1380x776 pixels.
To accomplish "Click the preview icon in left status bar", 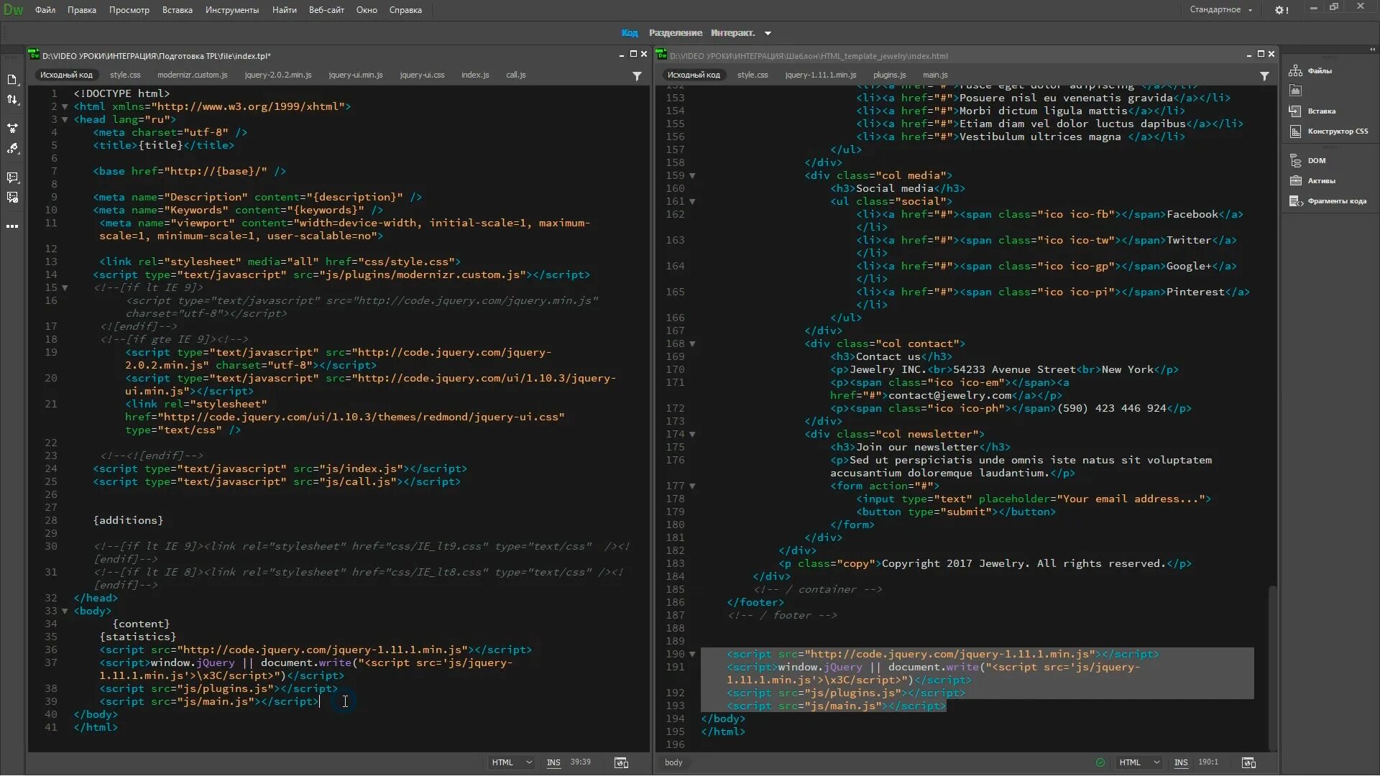I will (x=622, y=762).
